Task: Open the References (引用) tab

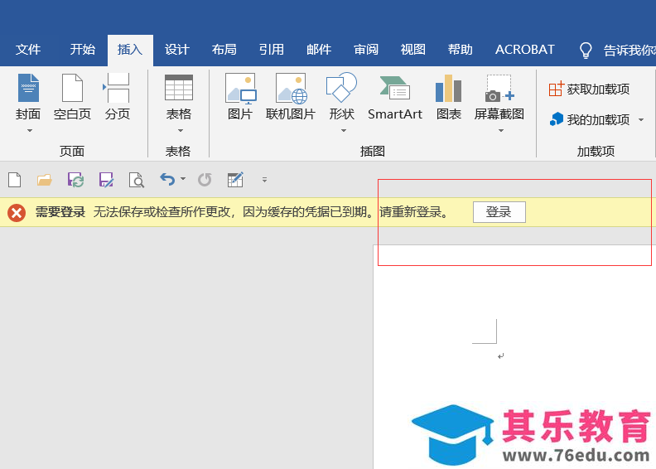Action: coord(271,50)
